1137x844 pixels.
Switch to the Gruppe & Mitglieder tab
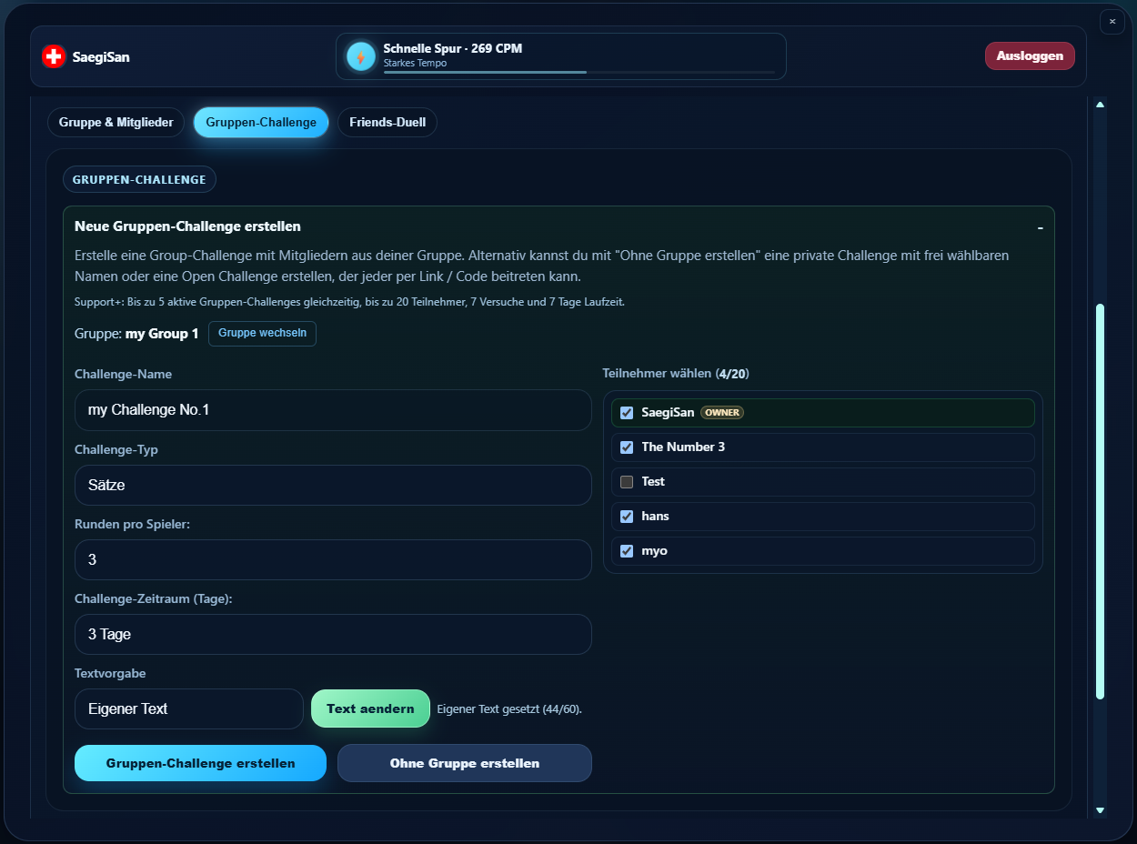tap(116, 123)
